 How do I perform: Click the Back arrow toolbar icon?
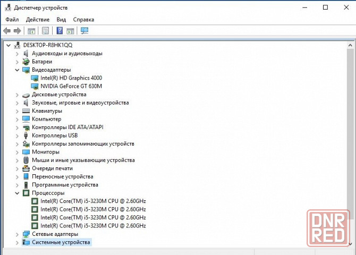pyautogui.click(x=7, y=31)
